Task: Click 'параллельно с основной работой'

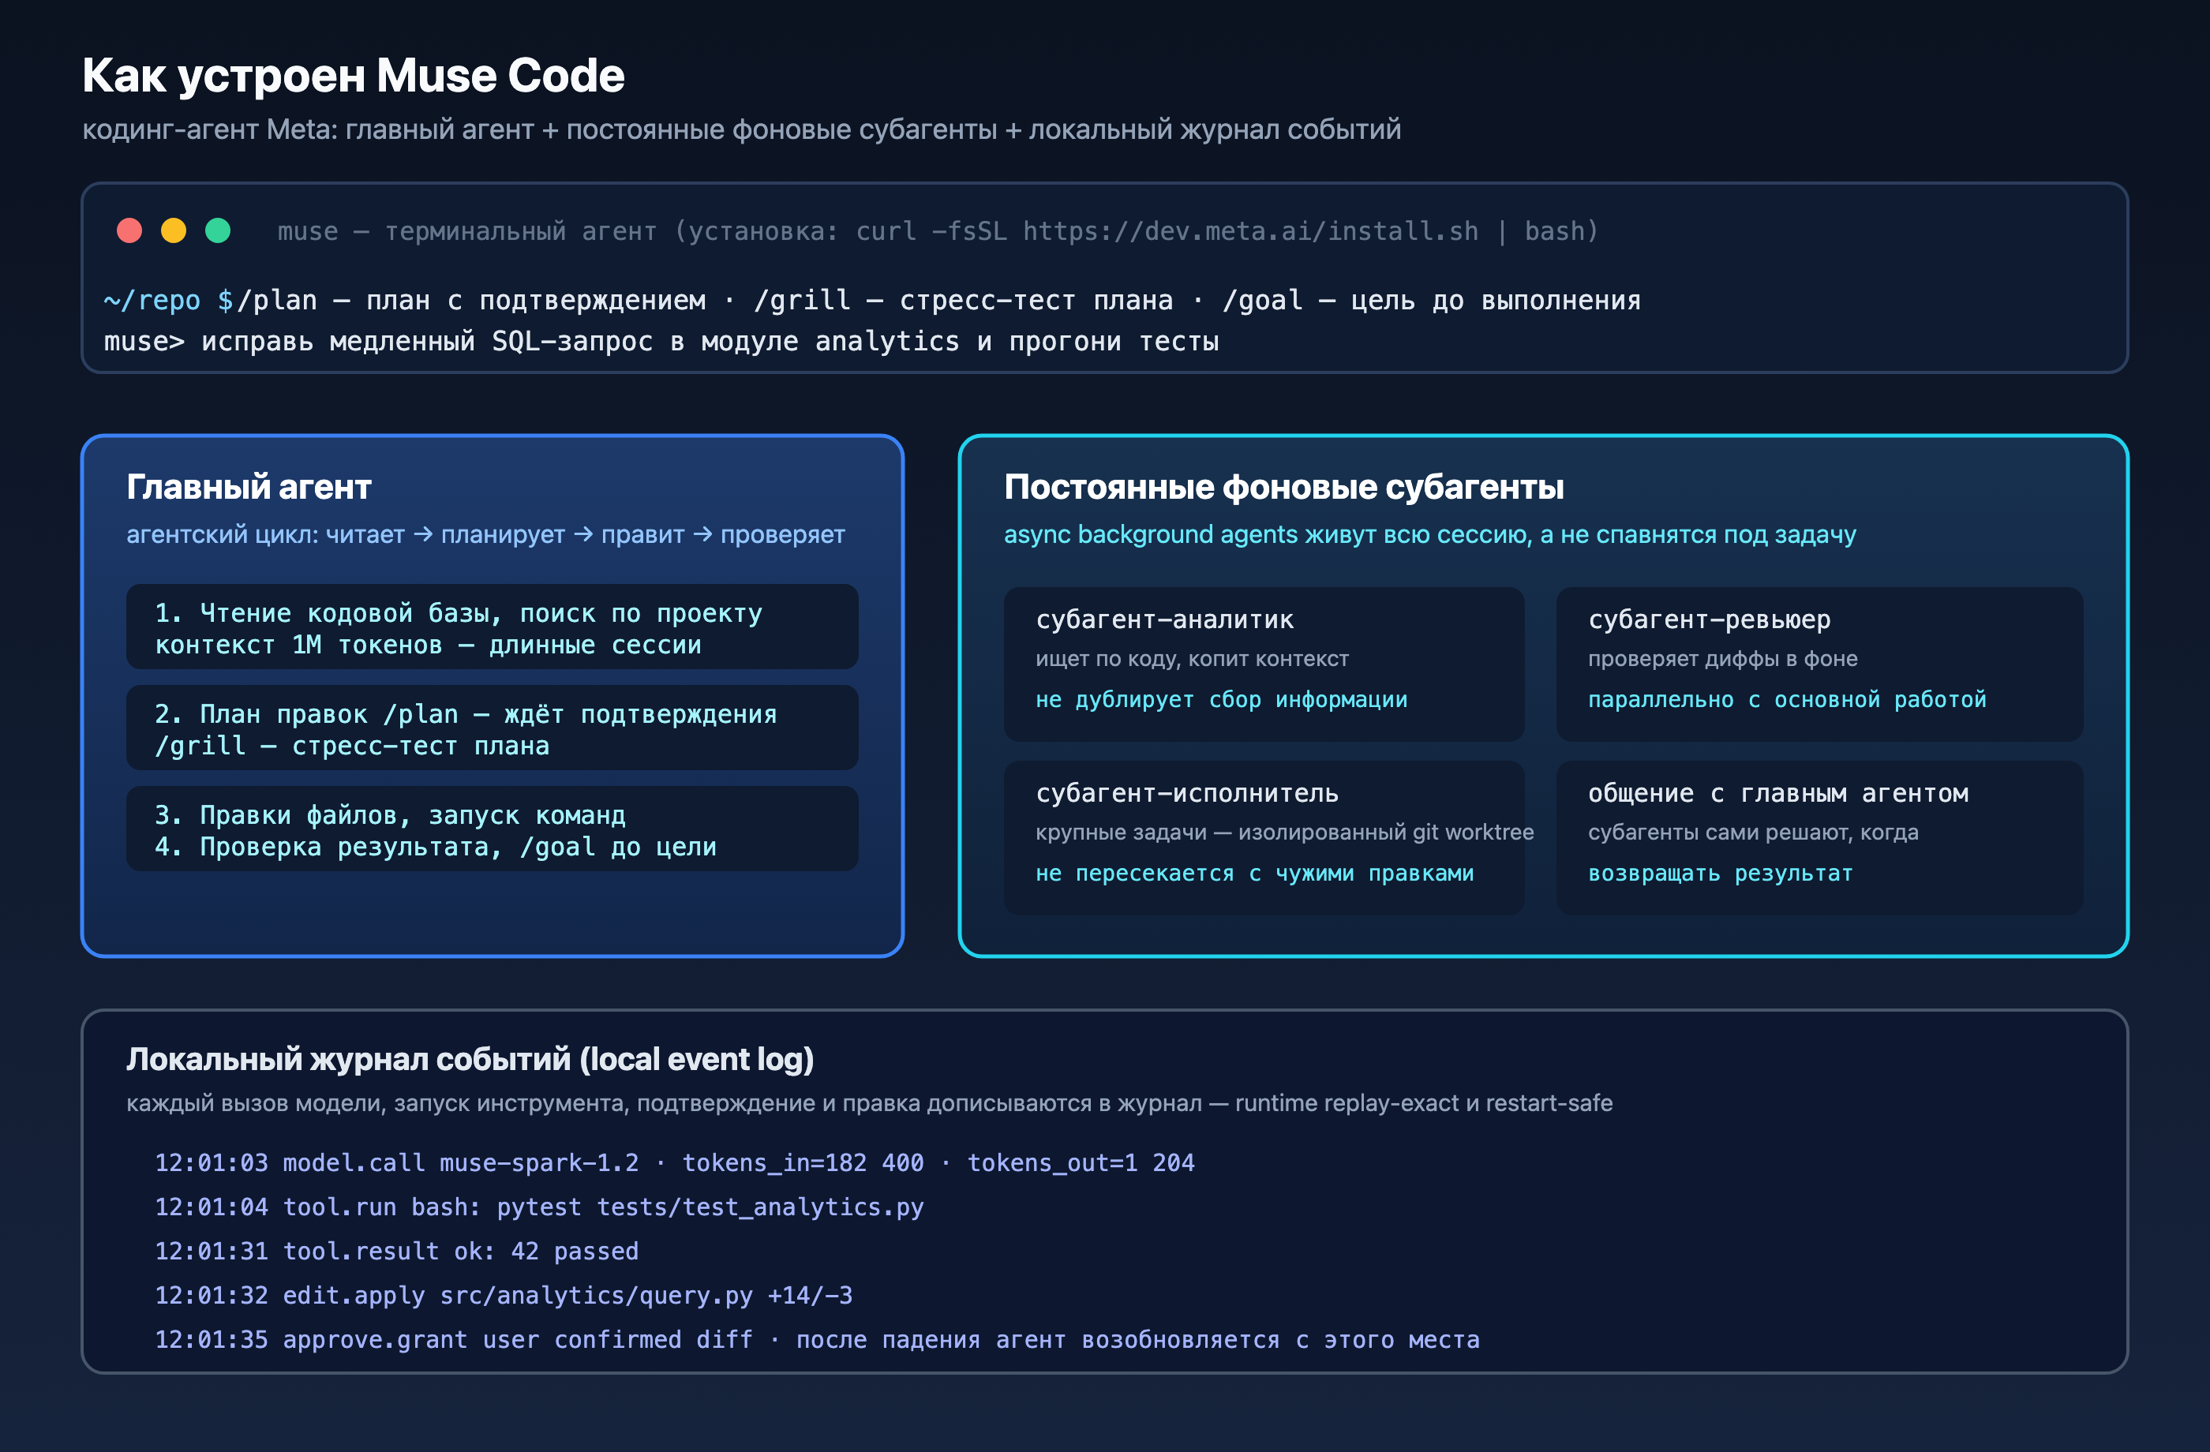Action: pos(1788,699)
